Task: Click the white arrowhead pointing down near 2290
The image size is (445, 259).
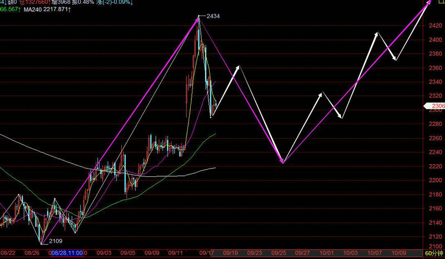Action: coord(340,116)
